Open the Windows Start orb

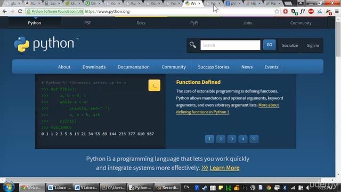pos(9,187)
